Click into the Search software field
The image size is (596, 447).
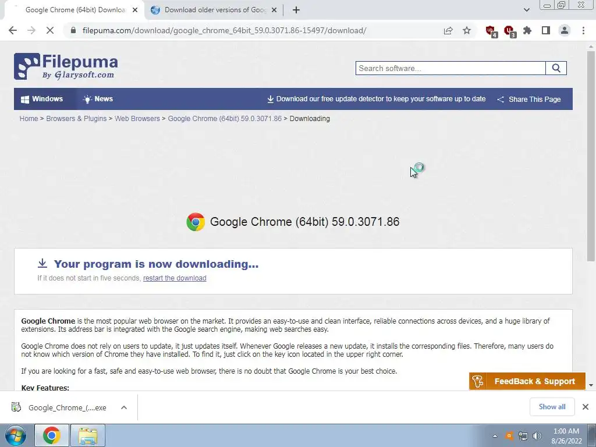pos(450,69)
